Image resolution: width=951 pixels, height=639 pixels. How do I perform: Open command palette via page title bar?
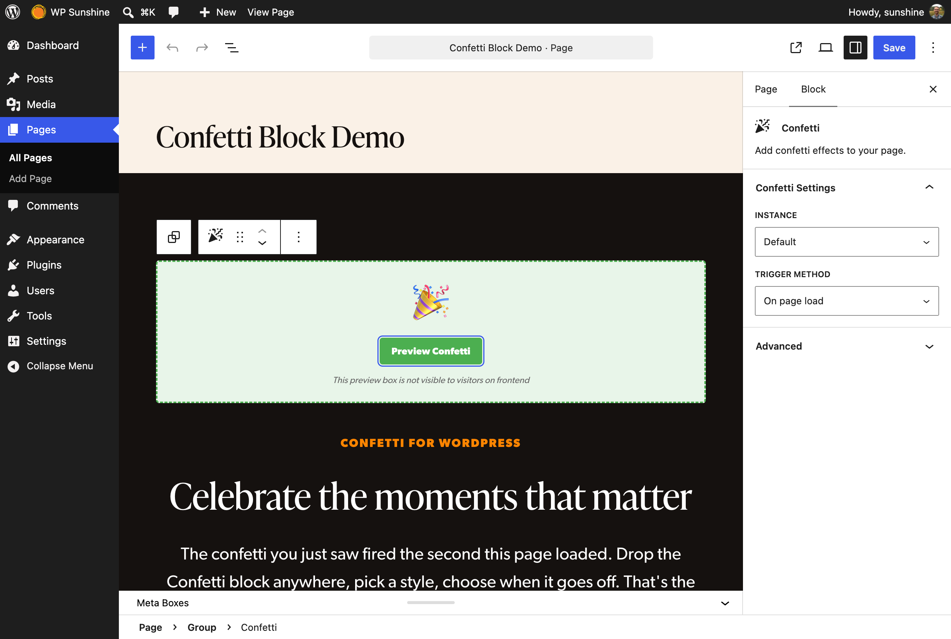pos(511,48)
